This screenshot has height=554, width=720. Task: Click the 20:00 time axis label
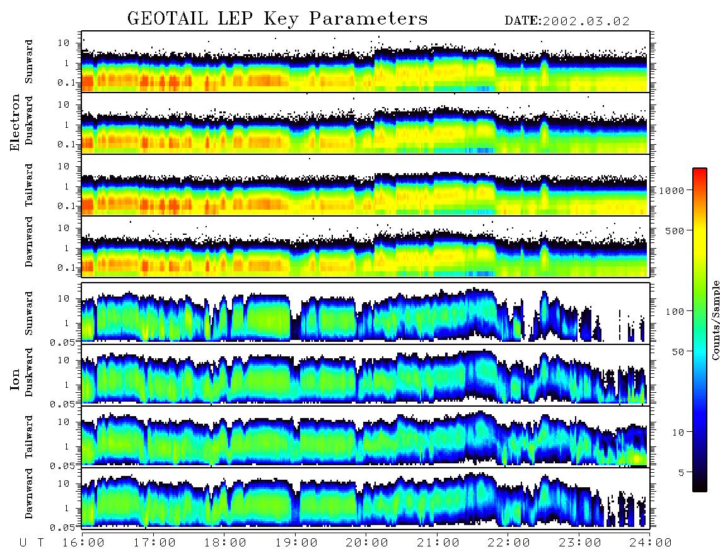tap(368, 543)
